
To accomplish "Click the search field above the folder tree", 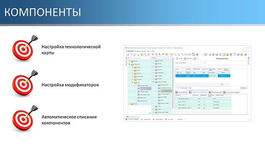I will (139, 58).
